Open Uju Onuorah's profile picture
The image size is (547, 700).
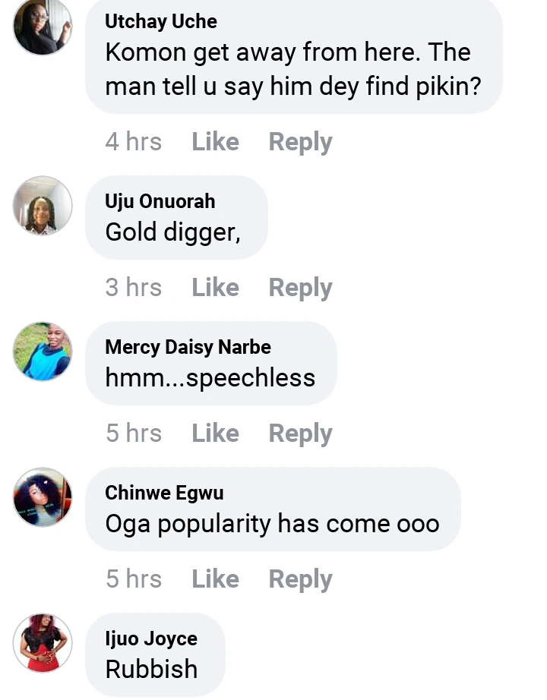[43, 206]
